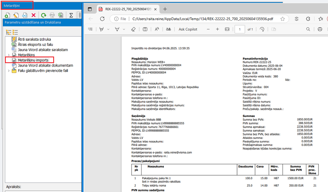Select Failu glabātuvēm pievienotie faili folder
The width and height of the screenshot is (328, 192).
(43, 70)
